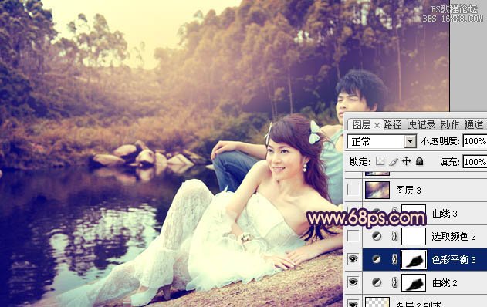Click the 不透明度 value field

pos(475,141)
